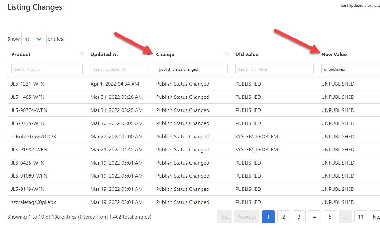Jump to last page 11
This screenshot has height=228, width=380.
click(x=361, y=217)
